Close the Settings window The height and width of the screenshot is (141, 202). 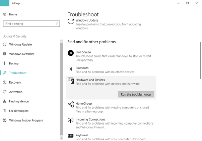point(196,3)
